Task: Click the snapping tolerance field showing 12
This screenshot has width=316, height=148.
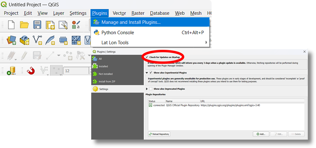Action: tap(76, 71)
